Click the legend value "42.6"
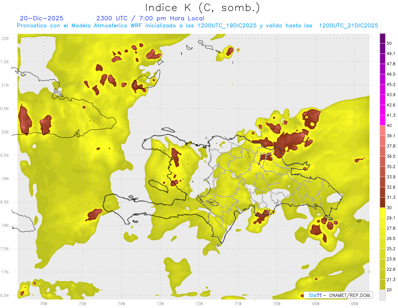 [x=391, y=105]
